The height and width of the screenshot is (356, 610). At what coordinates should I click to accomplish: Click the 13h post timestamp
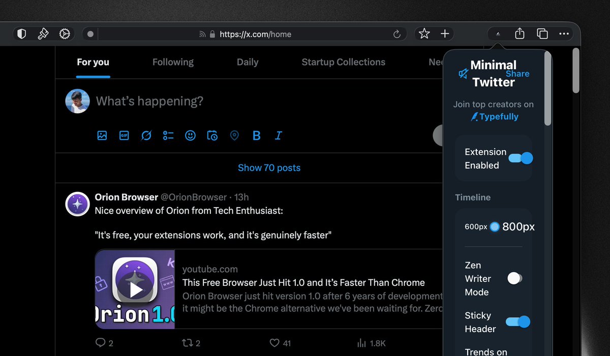tap(241, 197)
